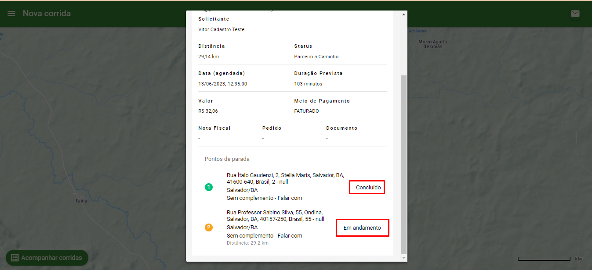Click the Duração Prevista label
Screen dimensions: 592x270
[318, 73]
